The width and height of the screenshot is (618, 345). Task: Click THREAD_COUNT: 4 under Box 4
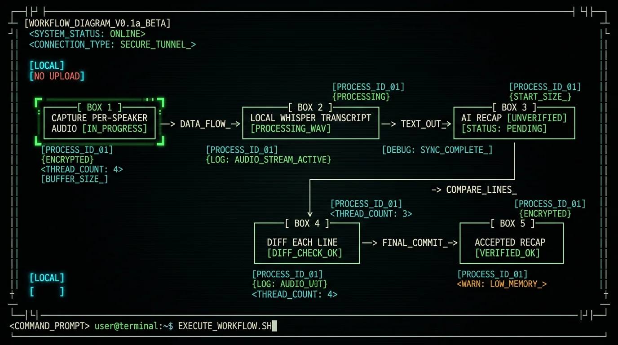[295, 294]
